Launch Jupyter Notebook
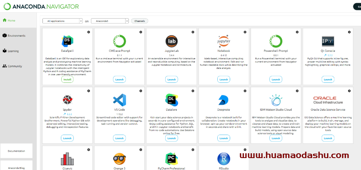361x170 pixels. pyautogui.click(x=224, y=80)
